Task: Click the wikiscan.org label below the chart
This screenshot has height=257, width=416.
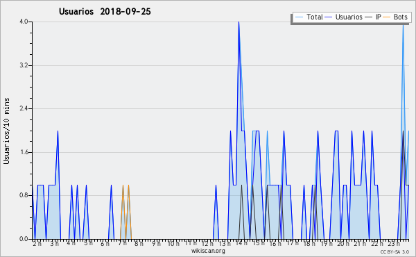Action: coord(208,251)
